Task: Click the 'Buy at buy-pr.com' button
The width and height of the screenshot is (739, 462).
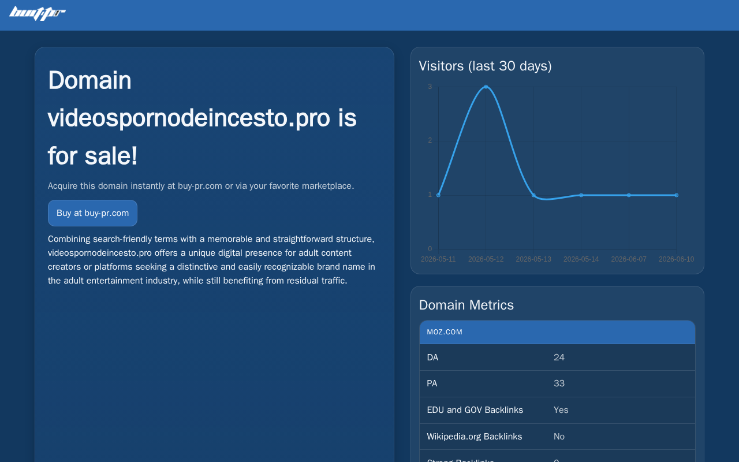Action: click(92, 213)
